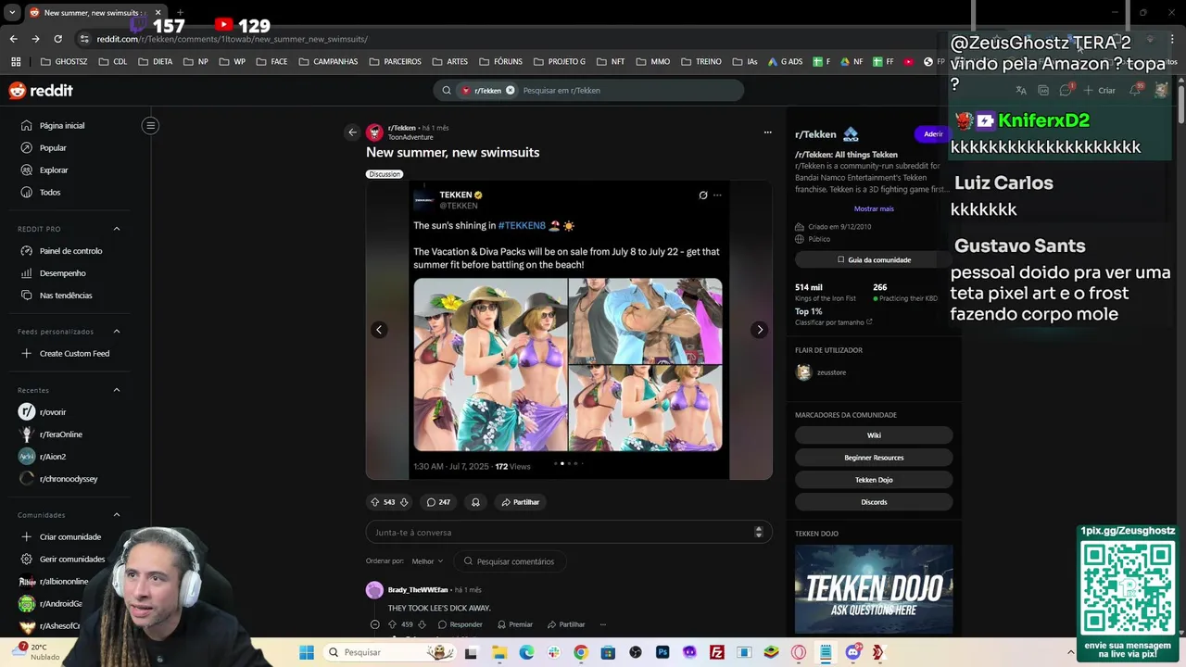Screen dimensions: 1186x667
Task: Click the Pesquisar comentários field
Action: (x=511, y=561)
